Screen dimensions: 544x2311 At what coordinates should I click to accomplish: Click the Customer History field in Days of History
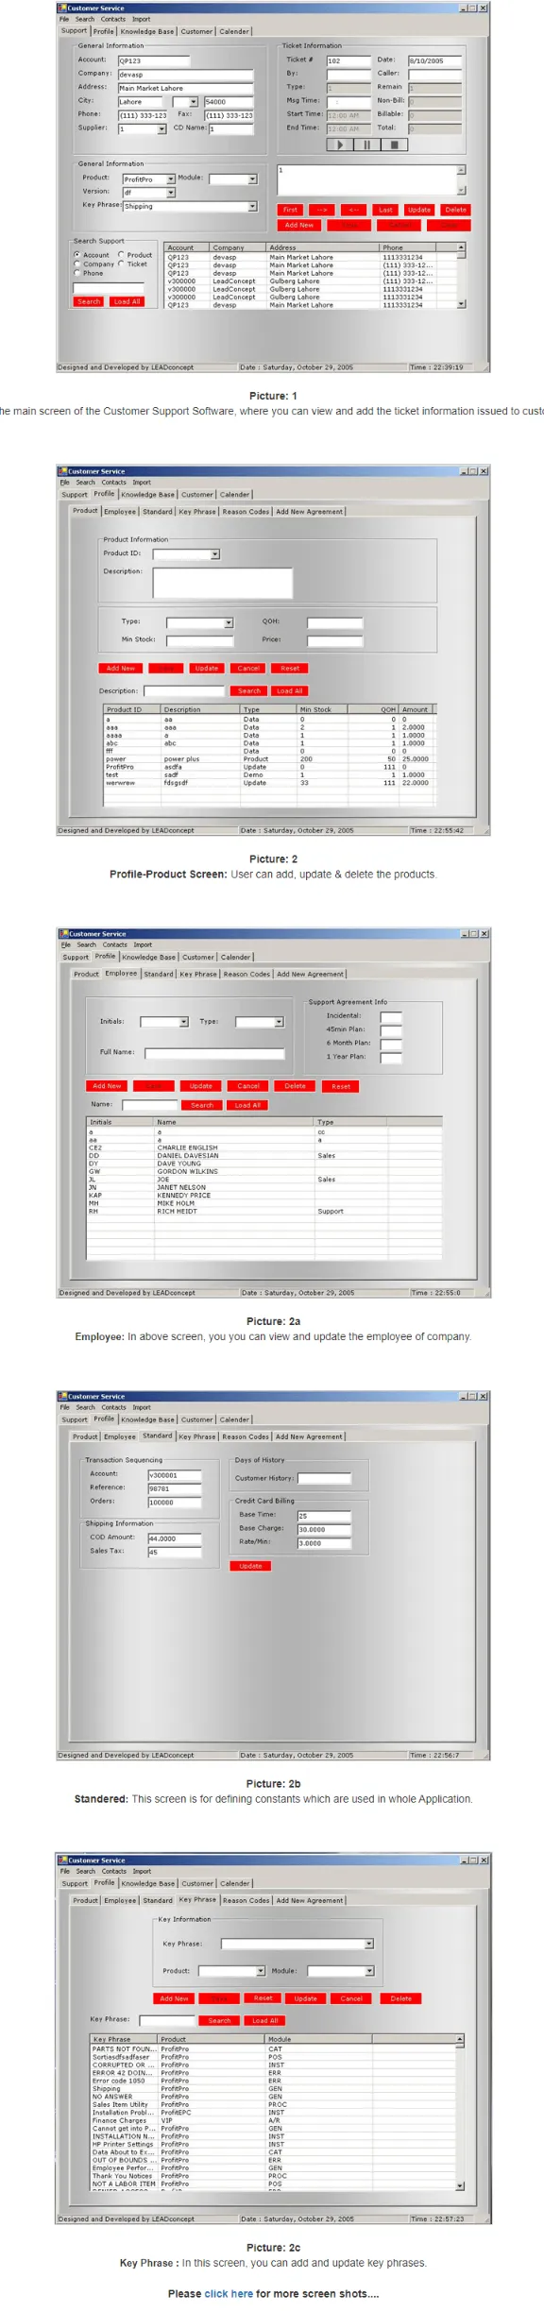click(x=324, y=1478)
